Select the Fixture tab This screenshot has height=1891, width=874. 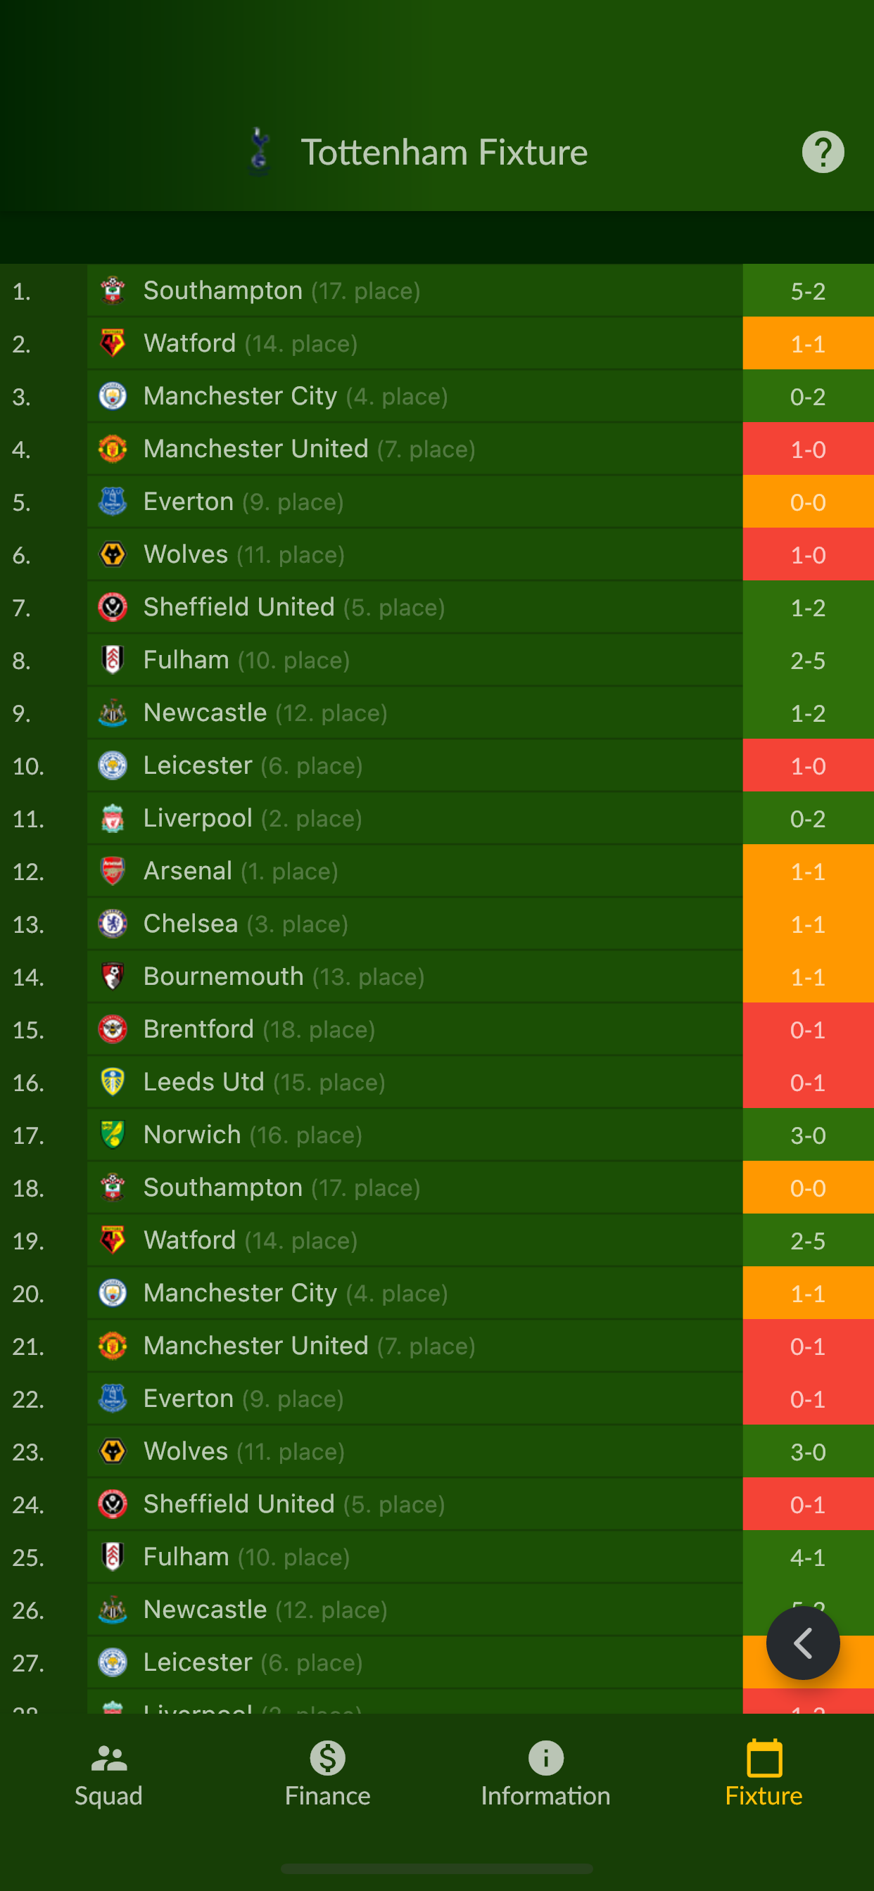[x=764, y=1774]
